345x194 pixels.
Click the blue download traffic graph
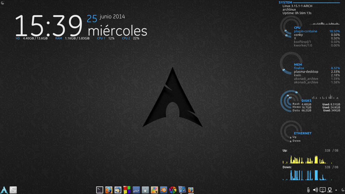click(307, 175)
